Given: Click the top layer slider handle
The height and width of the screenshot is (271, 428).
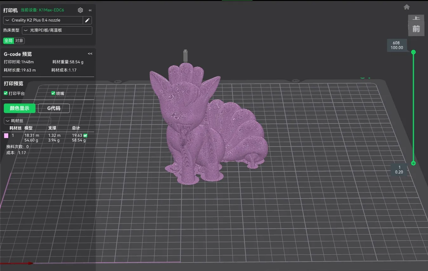Looking at the screenshot, I should pyautogui.click(x=413, y=52).
